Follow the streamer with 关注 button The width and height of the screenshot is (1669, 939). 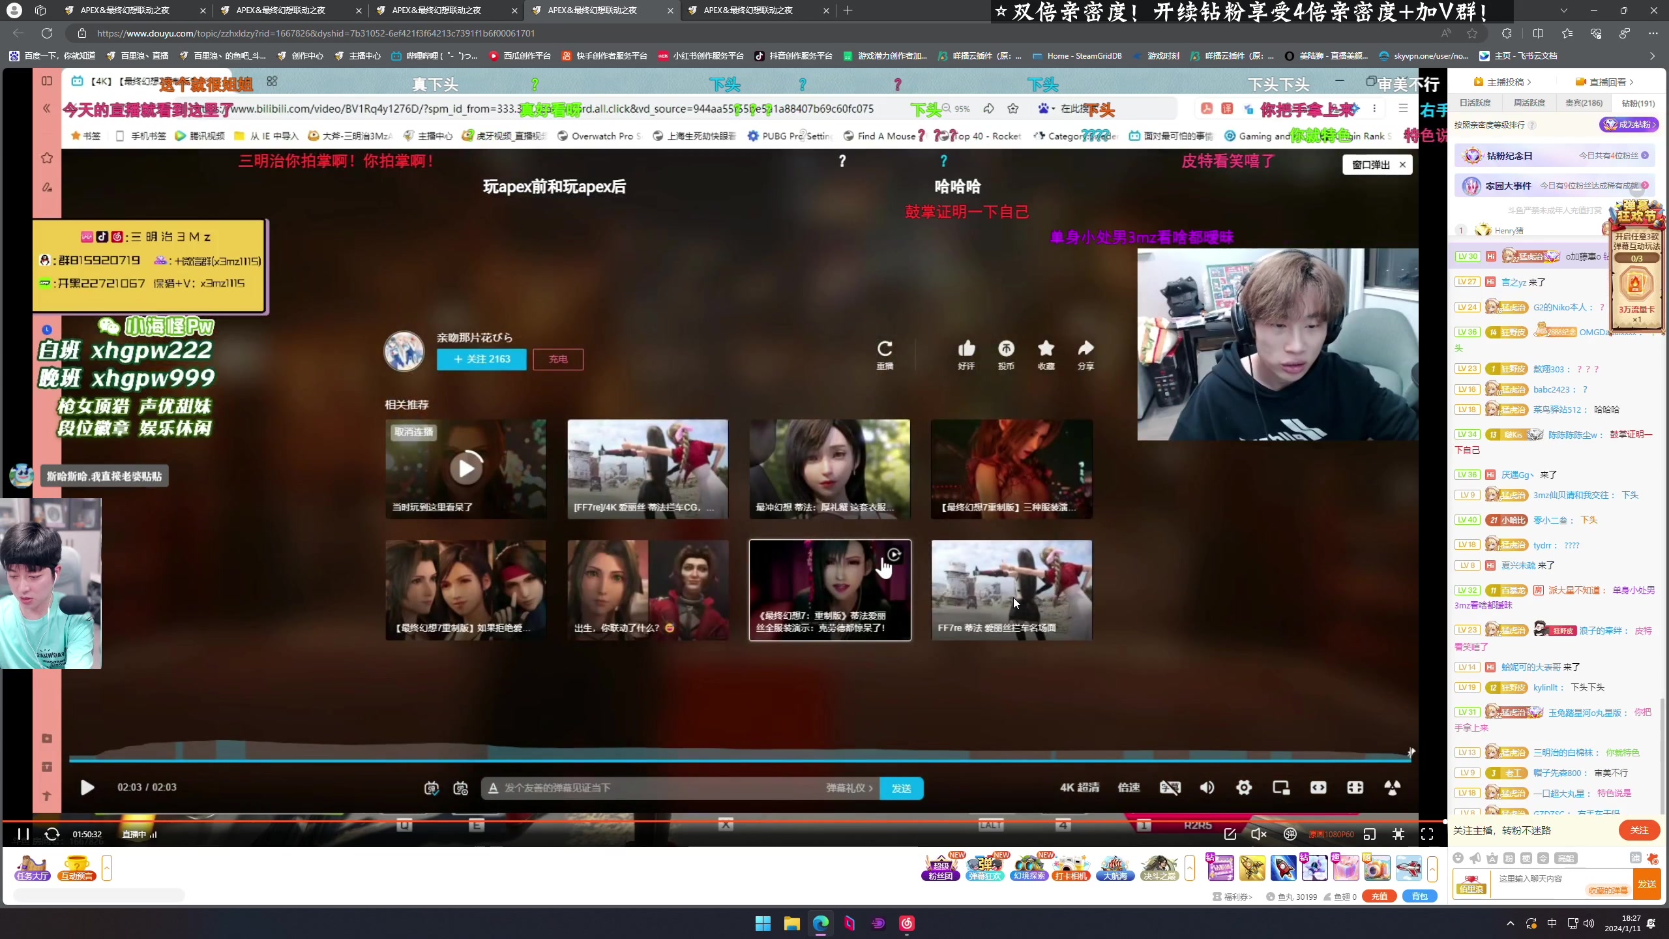coord(1638,830)
